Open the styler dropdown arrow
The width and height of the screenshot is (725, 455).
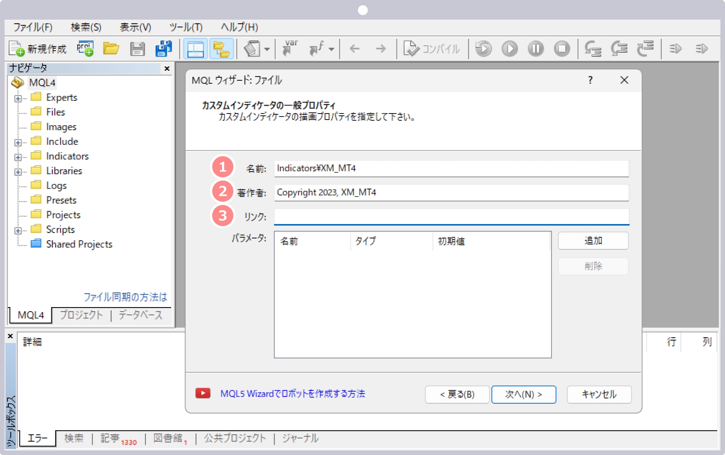pos(267,49)
